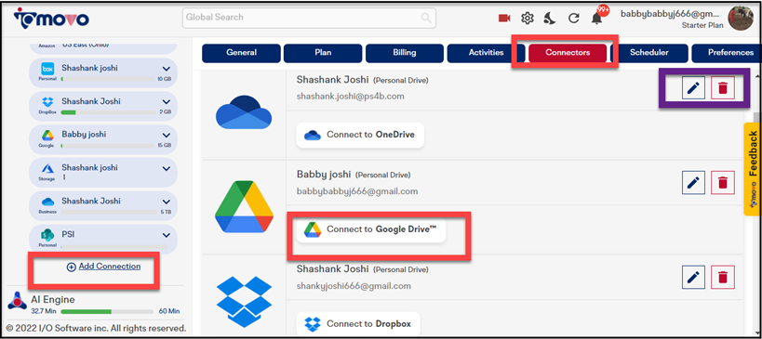Delete the Babby joshi Google Drive connection
762x339 pixels.
coord(723,182)
